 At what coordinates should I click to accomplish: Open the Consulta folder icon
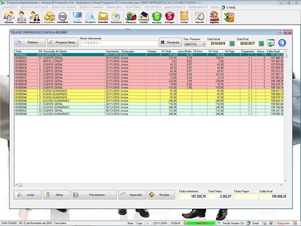tap(103, 17)
